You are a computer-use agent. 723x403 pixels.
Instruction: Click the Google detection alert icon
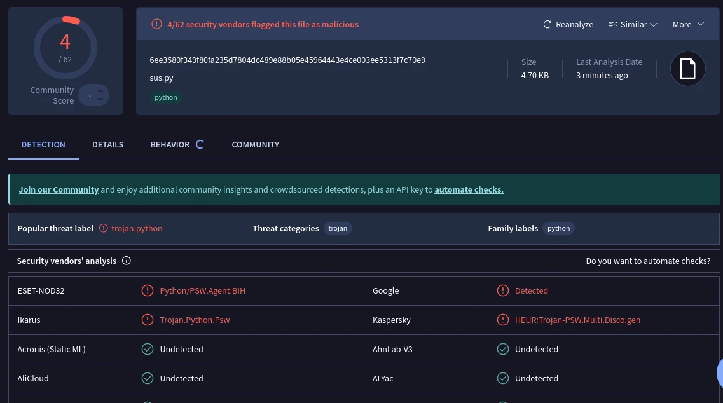502,290
